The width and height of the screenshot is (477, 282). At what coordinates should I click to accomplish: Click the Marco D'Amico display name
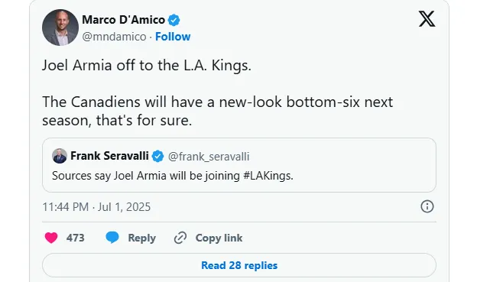point(124,20)
